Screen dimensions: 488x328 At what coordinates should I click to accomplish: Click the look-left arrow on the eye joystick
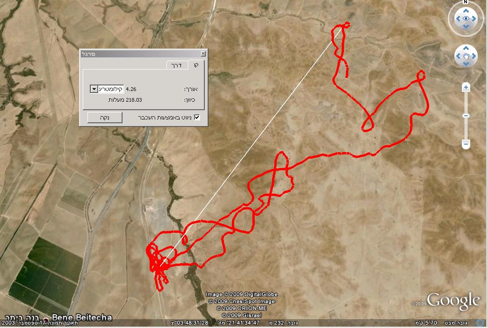point(458,19)
